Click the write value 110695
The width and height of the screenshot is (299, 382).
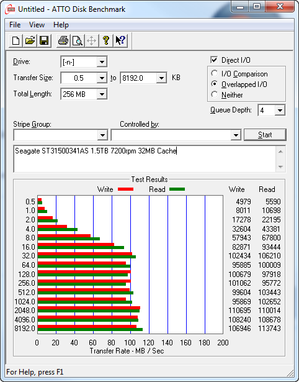(x=239, y=311)
